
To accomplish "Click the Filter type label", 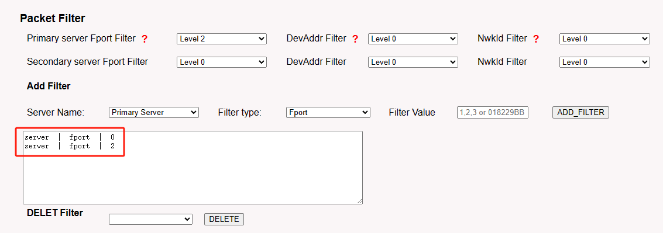I will pos(240,113).
